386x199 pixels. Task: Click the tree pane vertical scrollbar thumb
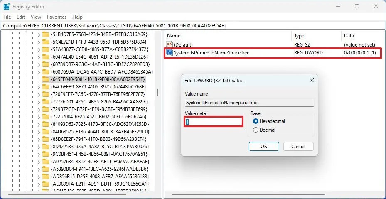coord(158,92)
